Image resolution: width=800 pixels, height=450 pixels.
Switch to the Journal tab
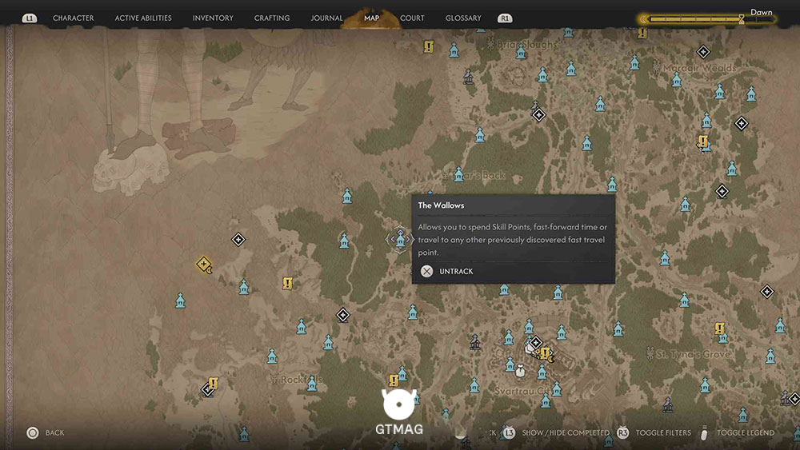326,18
